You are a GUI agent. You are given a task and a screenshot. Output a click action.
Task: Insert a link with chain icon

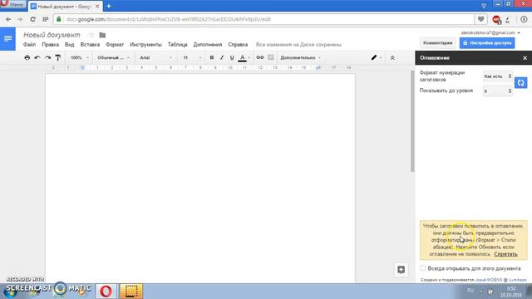260,57
